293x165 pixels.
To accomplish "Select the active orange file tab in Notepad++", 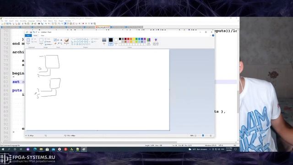I will pos(103,27).
